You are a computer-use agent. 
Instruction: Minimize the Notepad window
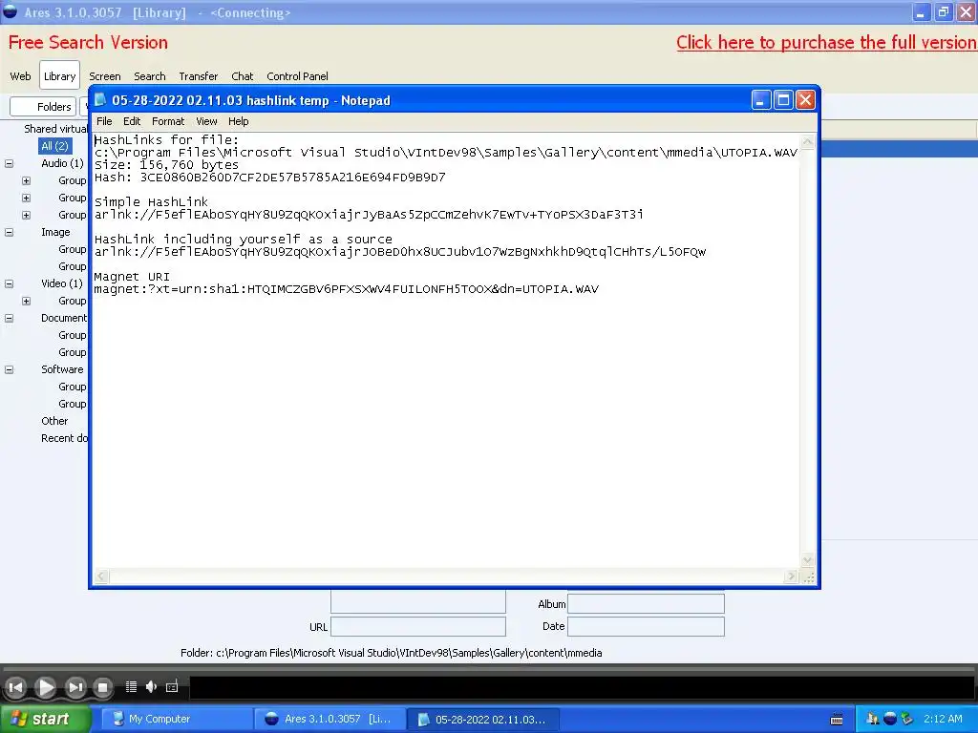click(x=761, y=99)
